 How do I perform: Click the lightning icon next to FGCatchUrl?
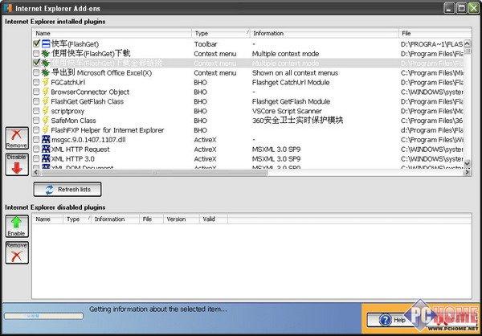46,82
